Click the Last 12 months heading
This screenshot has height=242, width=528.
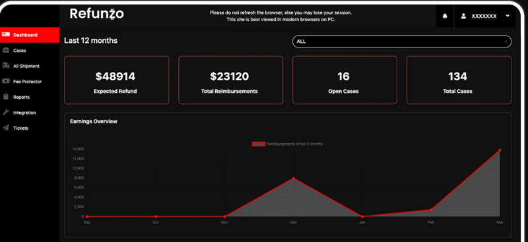[x=91, y=41]
